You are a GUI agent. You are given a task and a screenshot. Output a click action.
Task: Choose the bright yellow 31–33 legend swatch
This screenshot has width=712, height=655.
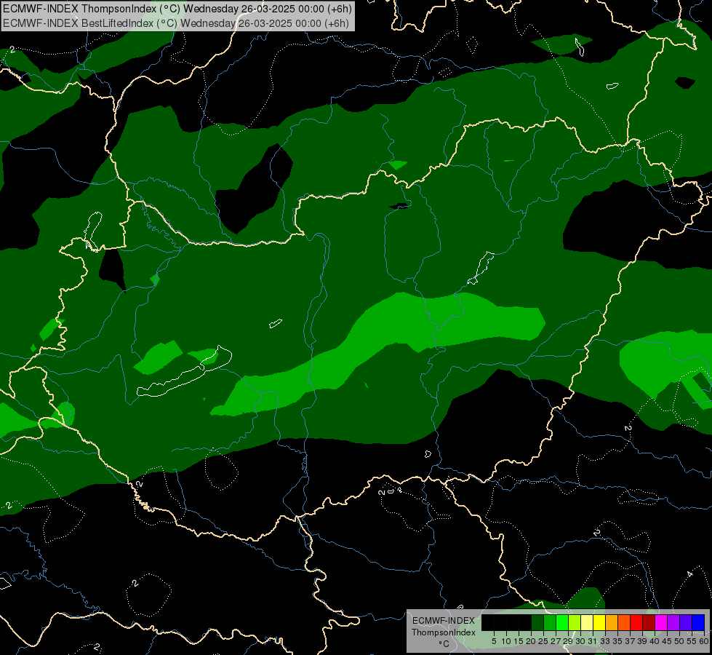pos(599,622)
